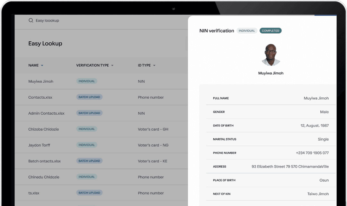Click the search magnifier icon
Viewport: 347px width, 206px height.
[x=31, y=20]
